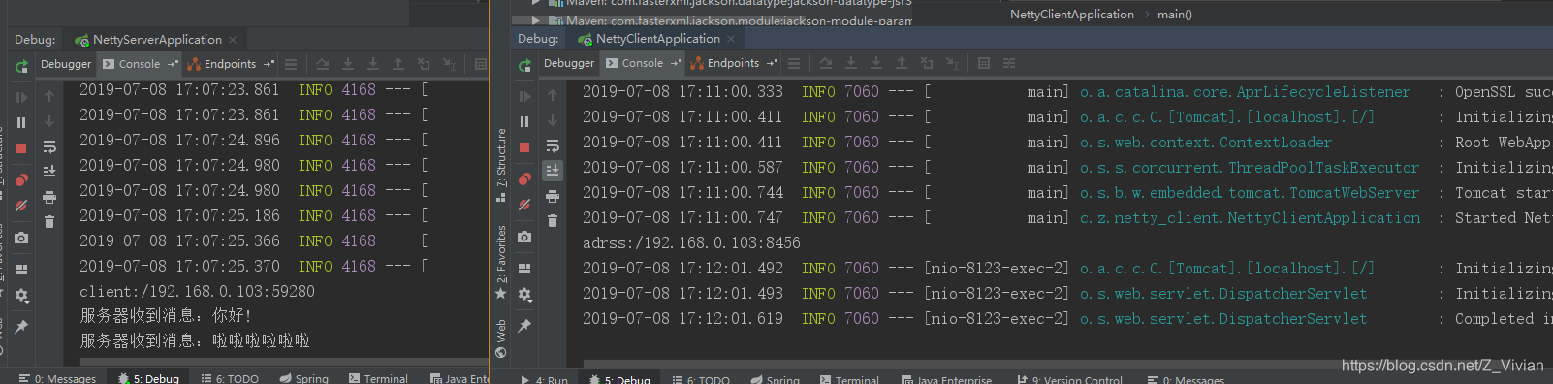This screenshot has height=384, width=1553.
Task: Open 2: Favorites side panel
Action: coord(501,262)
